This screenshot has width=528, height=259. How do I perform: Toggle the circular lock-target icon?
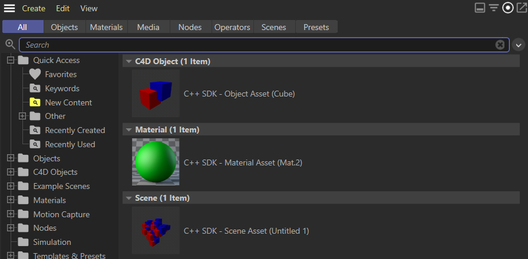tap(507, 8)
